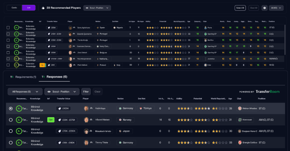Click the B recommendation badge in Juventus row
Image resolution: width=290 pixels, height=151 pixels.
tap(16, 59)
